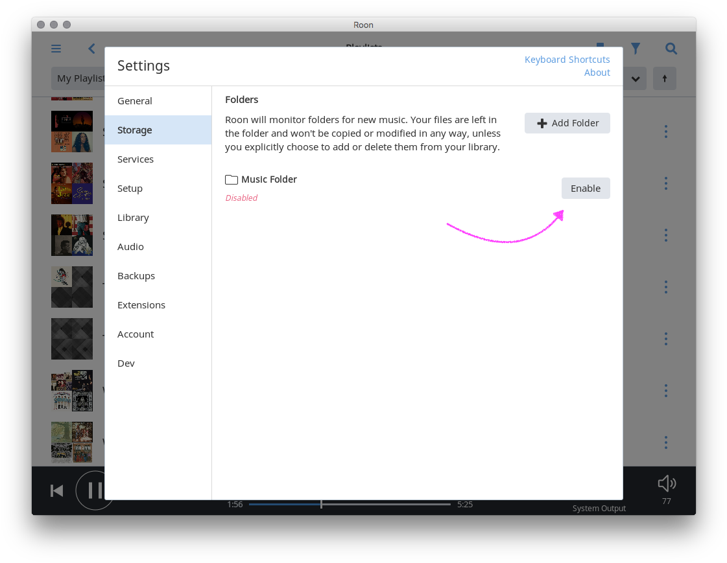Open the filter funnel icon
Viewport: 727px width, 563px height.
pos(635,49)
